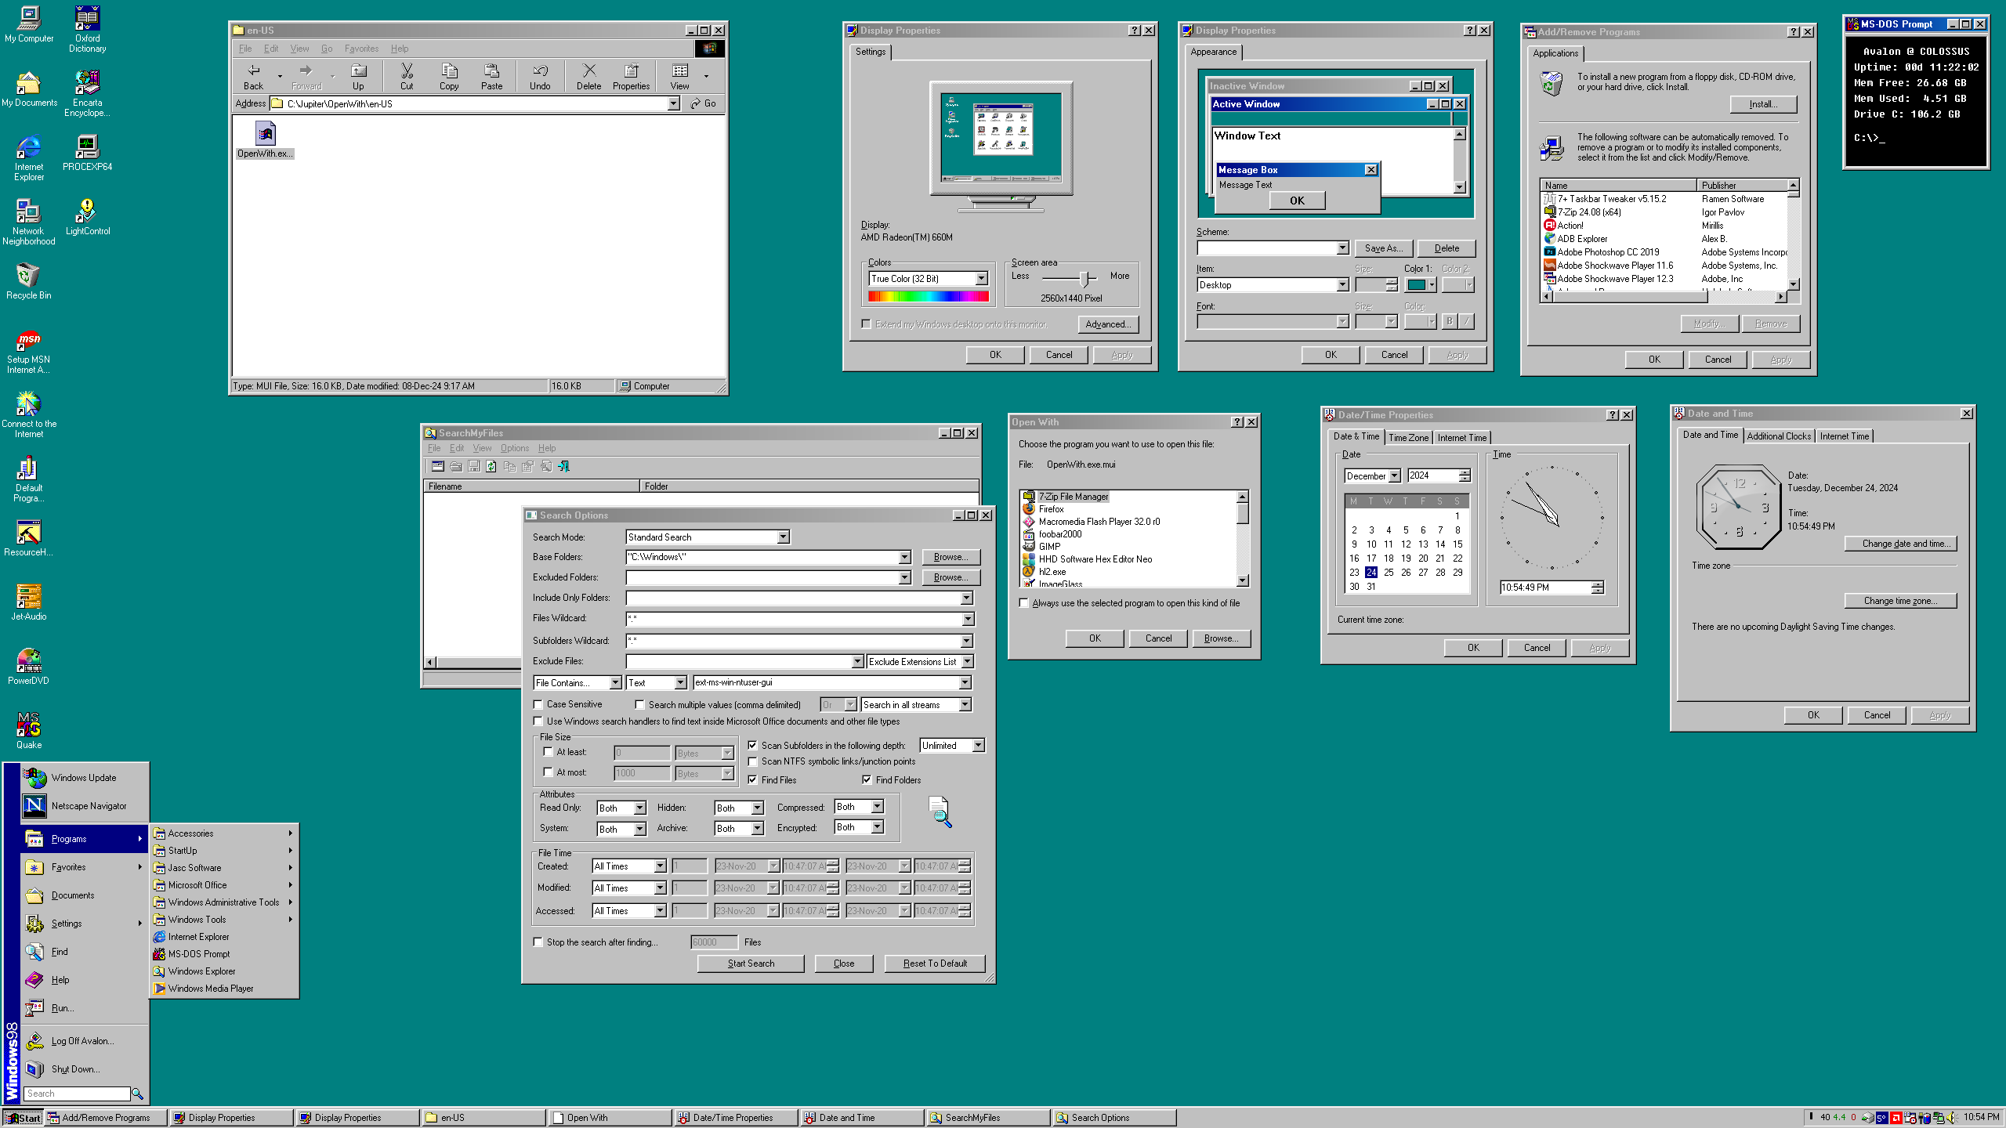Select the LightControl desktop icon
Image resolution: width=2006 pixels, height=1128 pixels.
(87, 216)
